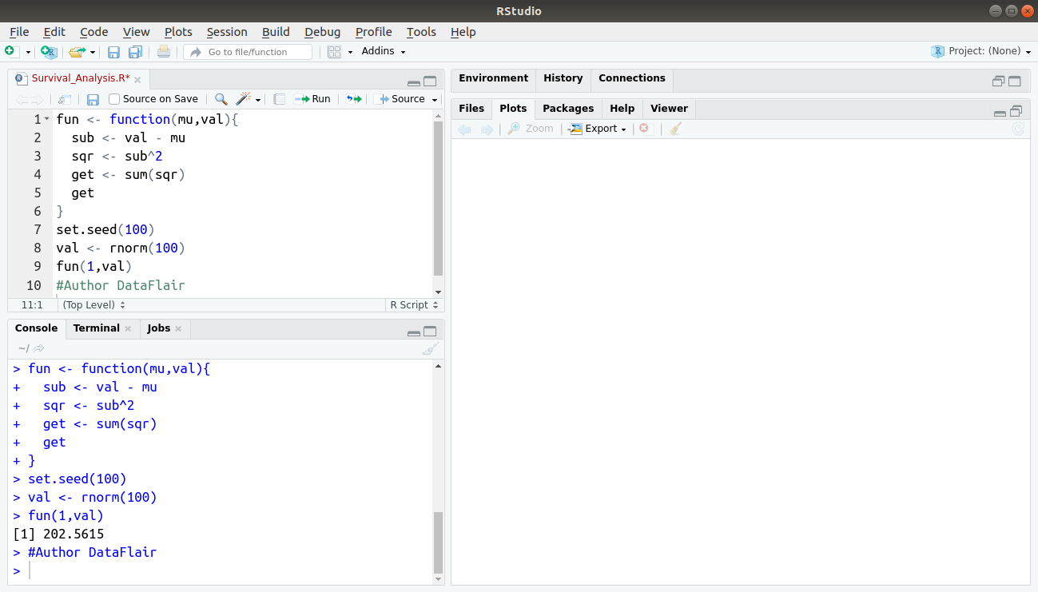Open the Help tab
The width and height of the screenshot is (1038, 592).
622,109
